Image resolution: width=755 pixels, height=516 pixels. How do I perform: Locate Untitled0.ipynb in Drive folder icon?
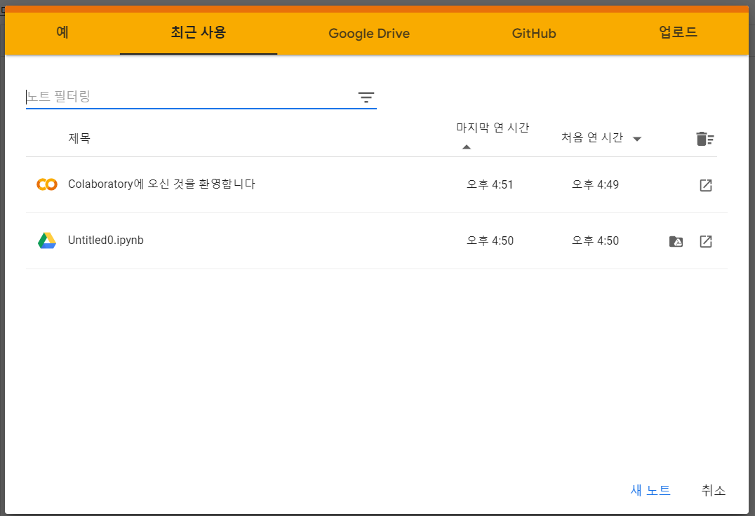676,241
